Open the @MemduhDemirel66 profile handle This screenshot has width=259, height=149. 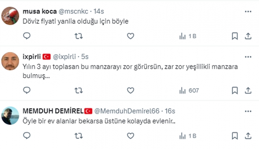click(x=127, y=111)
